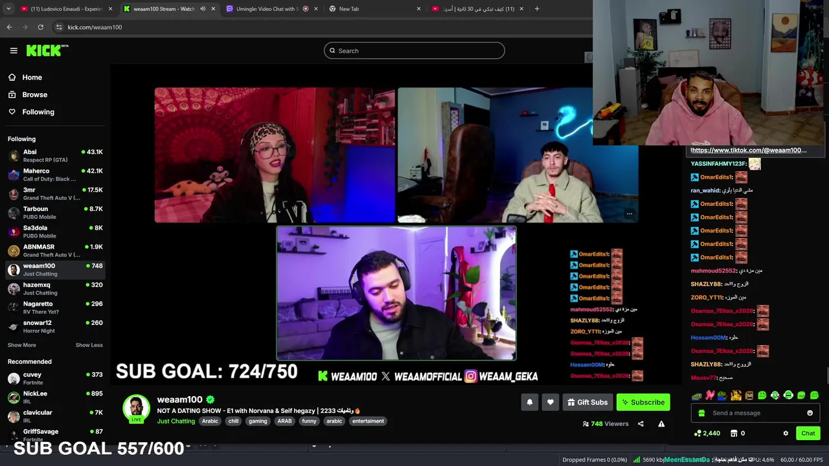829x466 pixels.
Task: Open clavicular recommended channel
Action: [x=55, y=416]
